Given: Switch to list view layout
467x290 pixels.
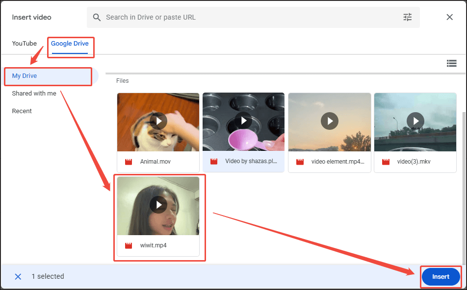Looking at the screenshot, I should tap(451, 63).
